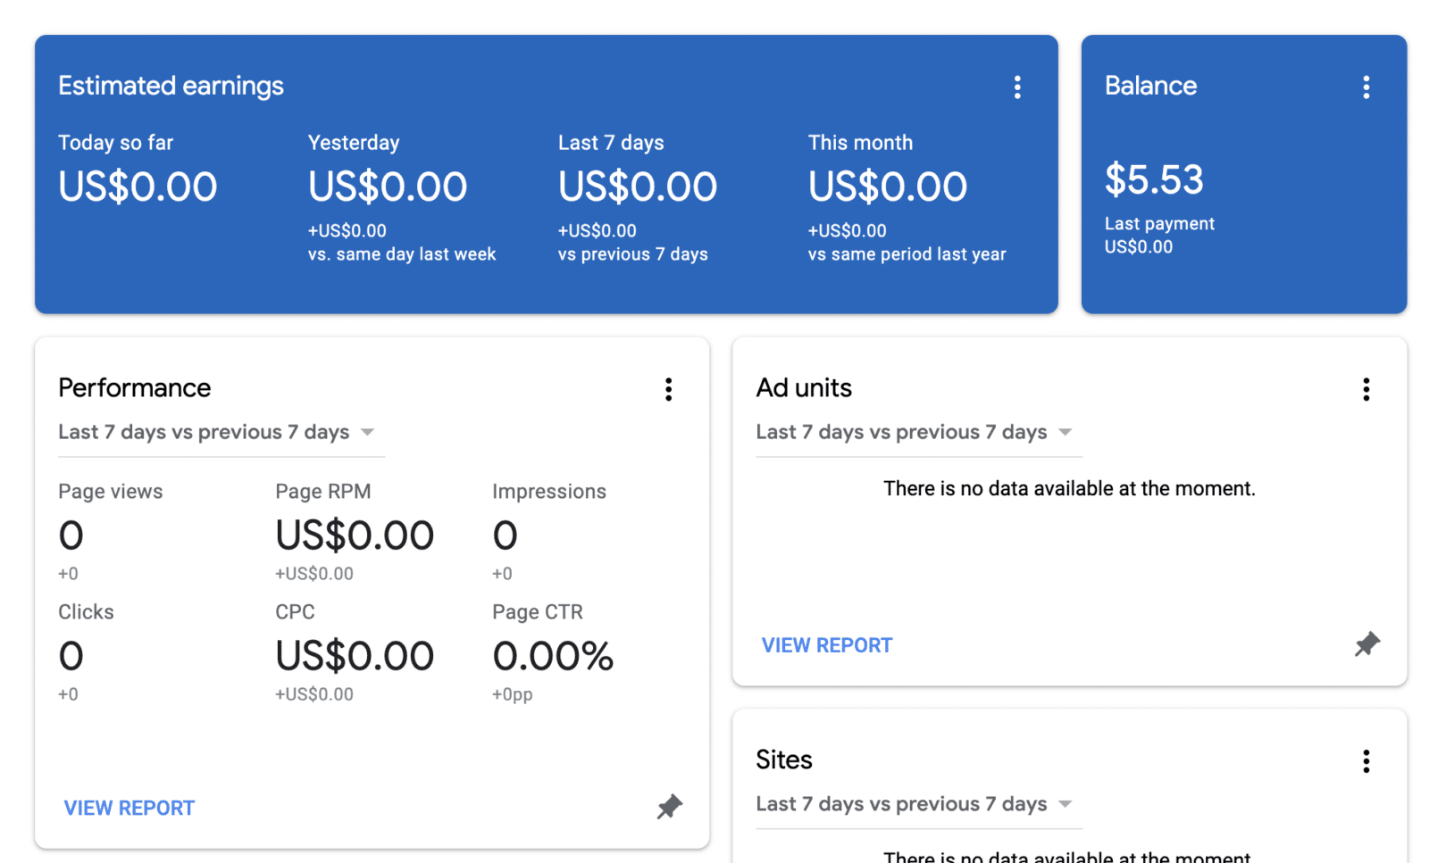The height and width of the screenshot is (863, 1429).
Task: Click VIEW REPORT in Performance card
Action: (130, 809)
